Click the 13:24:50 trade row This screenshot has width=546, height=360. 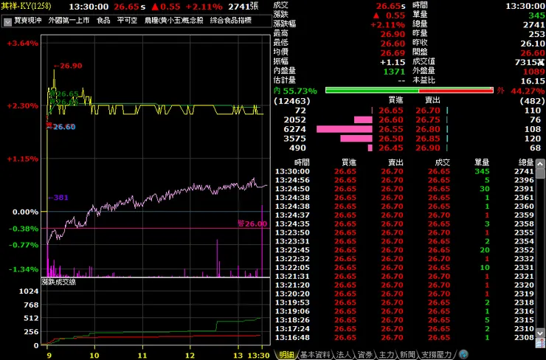pos(404,189)
